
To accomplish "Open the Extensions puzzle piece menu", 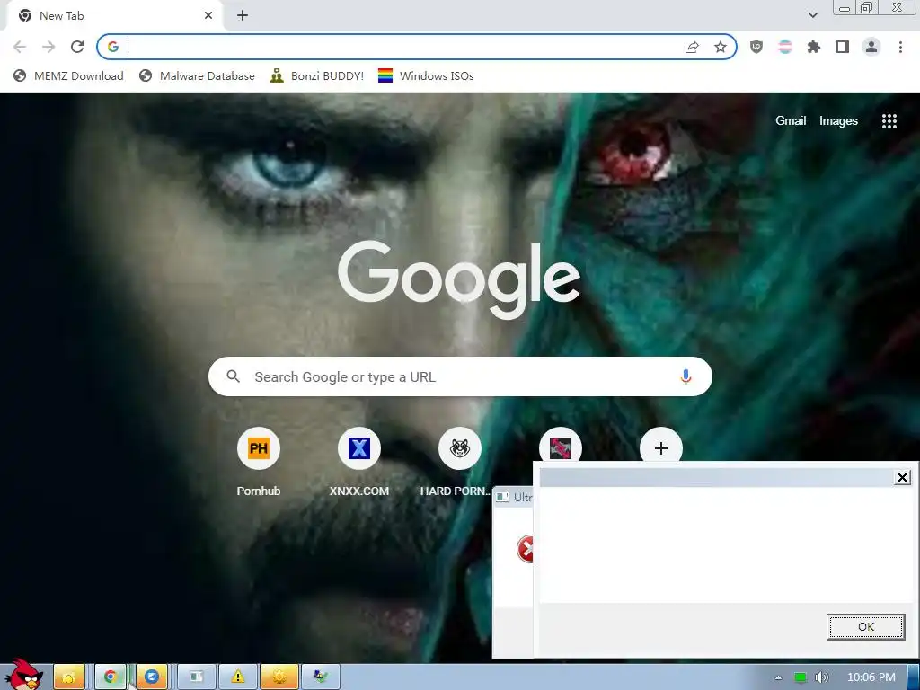I will pos(814,47).
